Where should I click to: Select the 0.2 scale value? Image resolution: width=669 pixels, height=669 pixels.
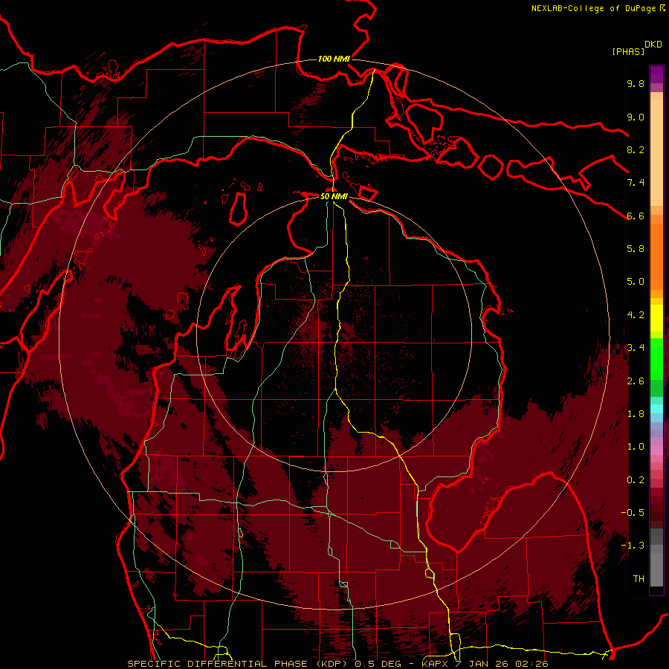click(636, 480)
